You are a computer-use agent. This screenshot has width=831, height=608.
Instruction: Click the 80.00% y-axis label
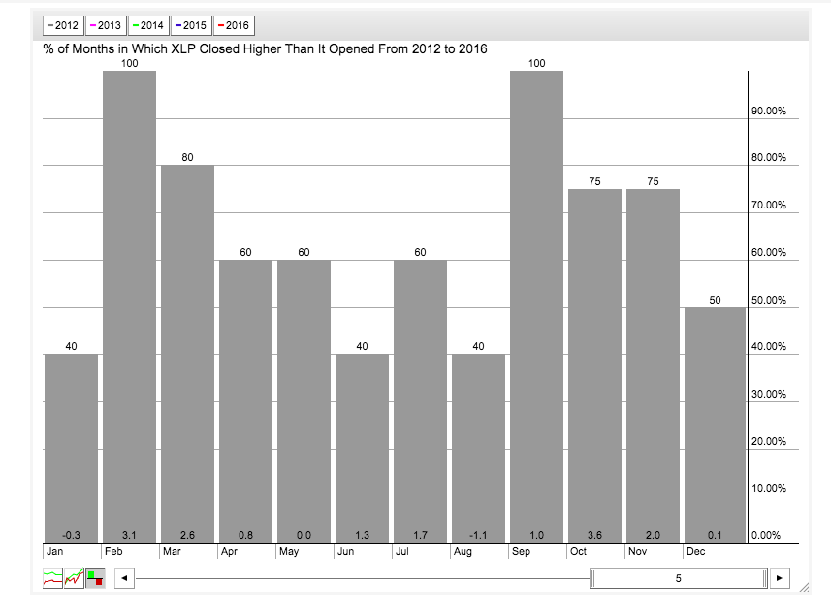pyautogui.click(x=769, y=157)
